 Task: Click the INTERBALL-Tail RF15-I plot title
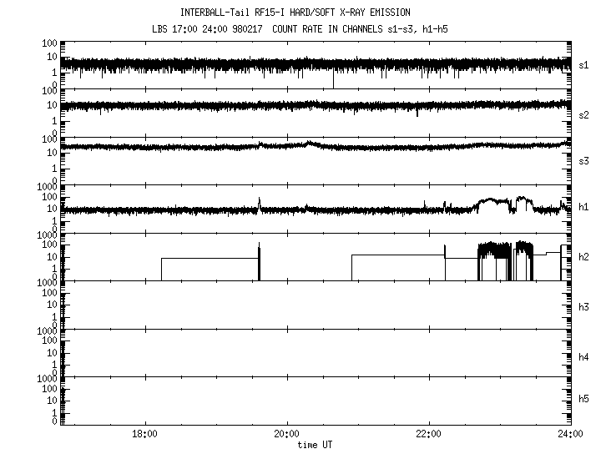point(306,13)
